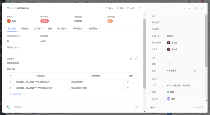Image resolution: width=210 pixels, height=115 pixels.
Task: Expand 前置条件 to fullscreen view
Action: [x=136, y=59]
